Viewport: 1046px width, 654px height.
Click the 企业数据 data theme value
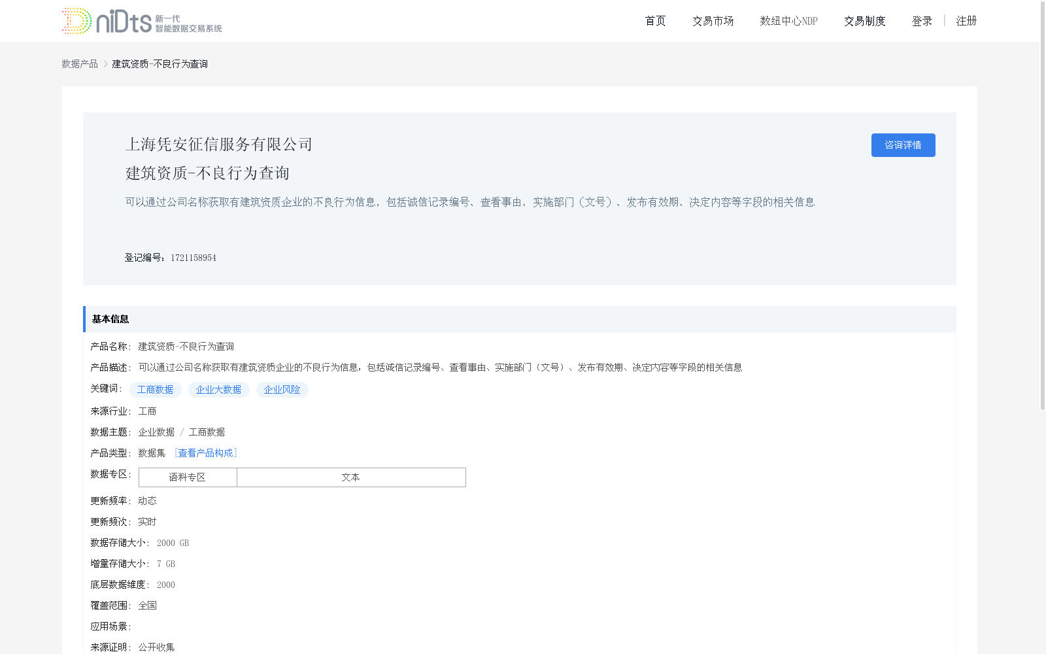tap(156, 432)
